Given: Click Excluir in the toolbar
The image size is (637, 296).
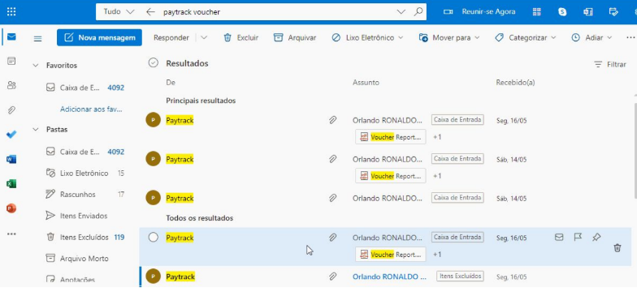Looking at the screenshot, I should [240, 37].
